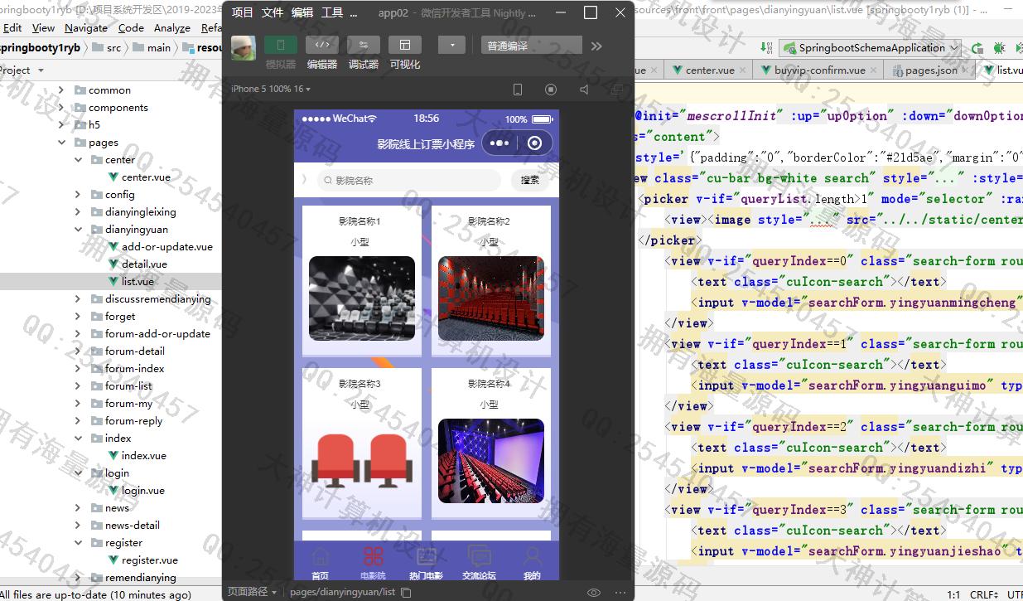1023x601 pixels.
Task: Click the resources breadcrumb in IDE path
Action: point(204,48)
